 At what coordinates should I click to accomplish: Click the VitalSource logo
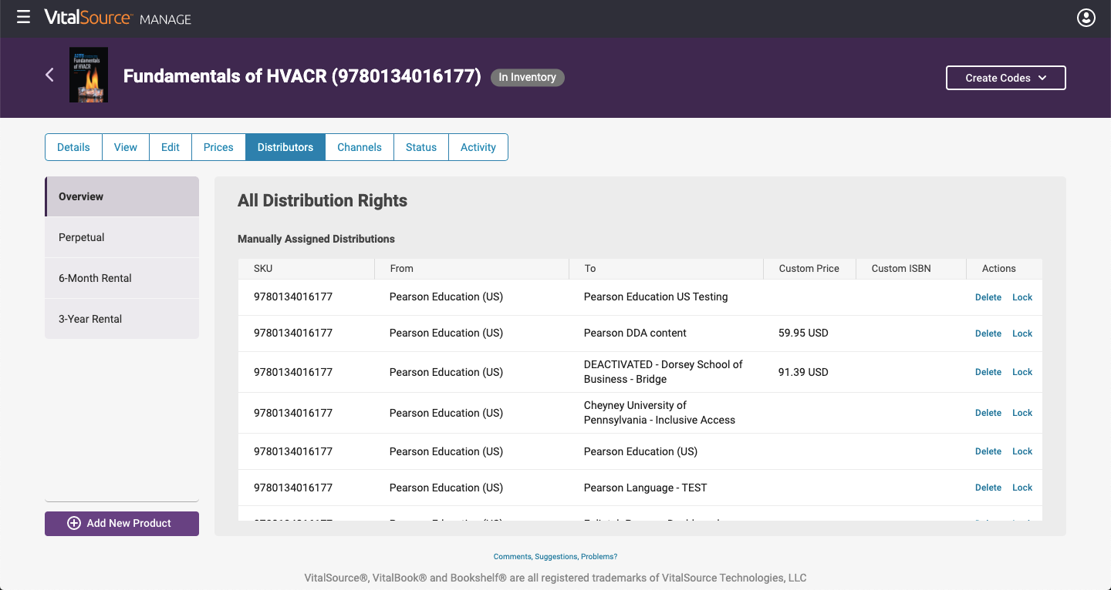(85, 17)
